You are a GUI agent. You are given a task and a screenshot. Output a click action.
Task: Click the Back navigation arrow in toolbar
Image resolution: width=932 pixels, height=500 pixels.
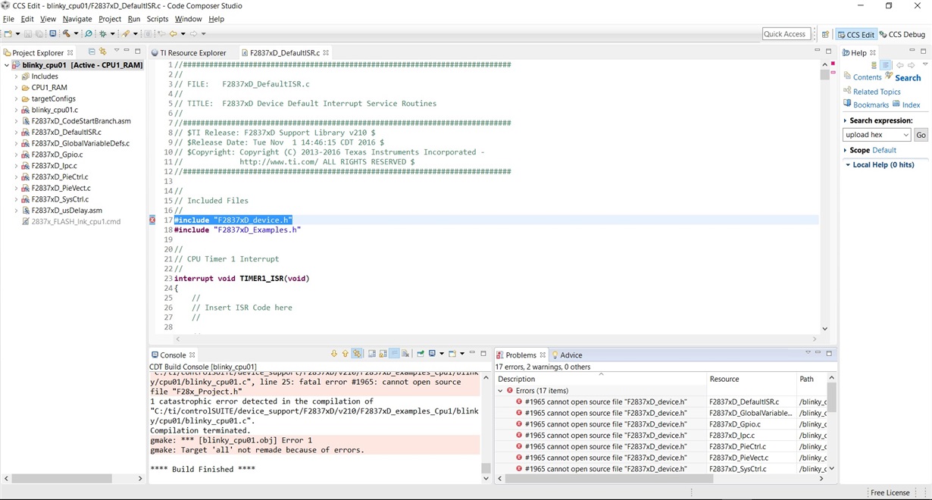(173, 33)
